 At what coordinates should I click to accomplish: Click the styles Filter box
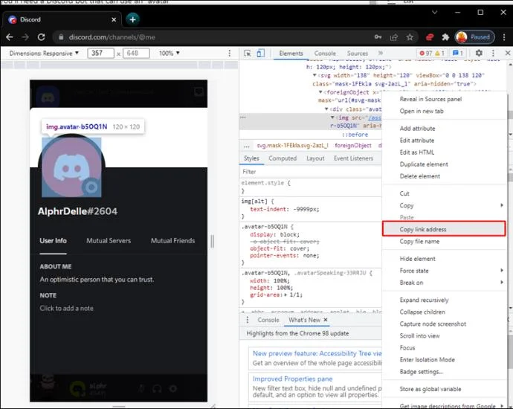click(x=311, y=172)
